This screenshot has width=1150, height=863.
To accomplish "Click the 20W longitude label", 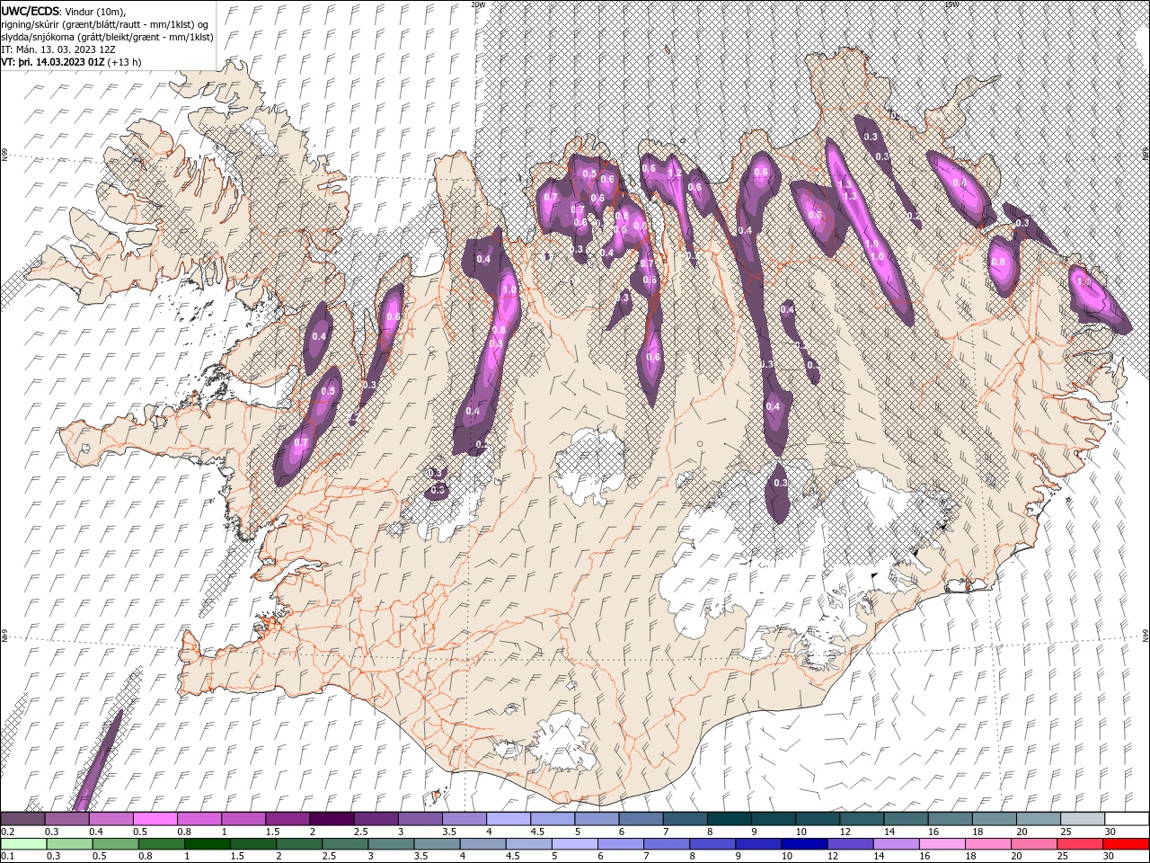I will (x=478, y=4).
